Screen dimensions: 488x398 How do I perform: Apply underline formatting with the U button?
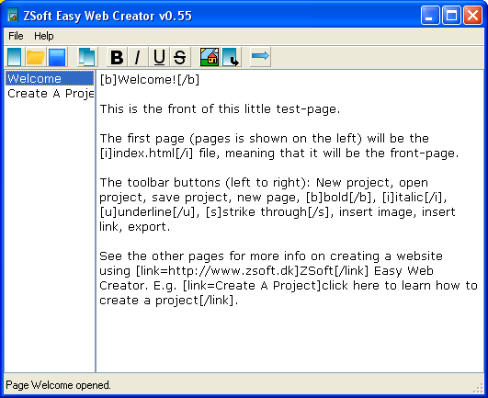[159, 57]
